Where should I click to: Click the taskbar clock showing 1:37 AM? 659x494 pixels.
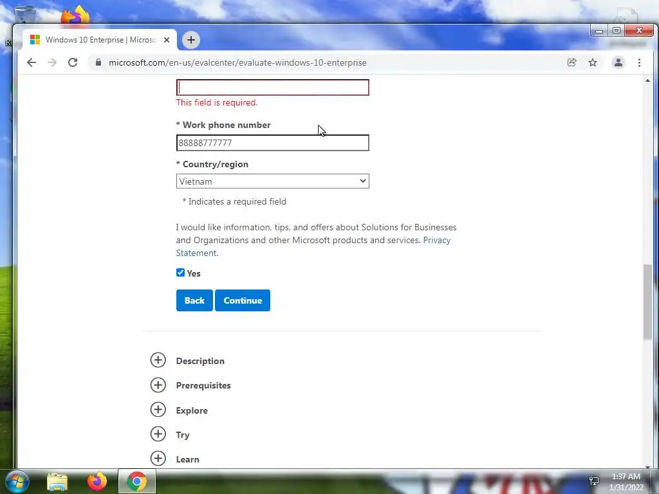(x=626, y=481)
